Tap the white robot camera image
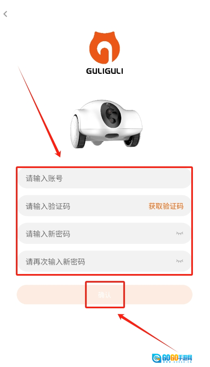The width and height of the screenshot is (210, 367). click(x=106, y=124)
